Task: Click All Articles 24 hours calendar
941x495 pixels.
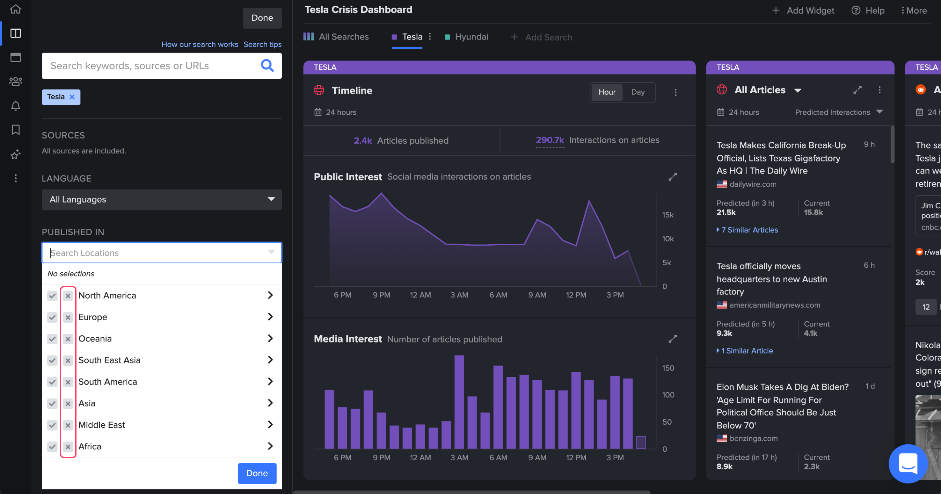Action: pyautogui.click(x=721, y=112)
